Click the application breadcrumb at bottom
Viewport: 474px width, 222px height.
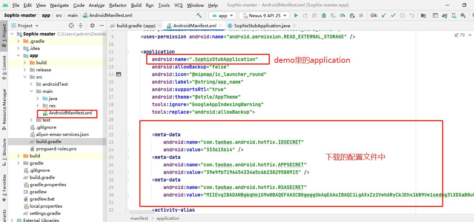(168, 218)
